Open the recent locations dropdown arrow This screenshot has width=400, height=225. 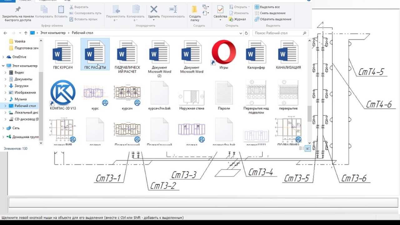click(20, 33)
